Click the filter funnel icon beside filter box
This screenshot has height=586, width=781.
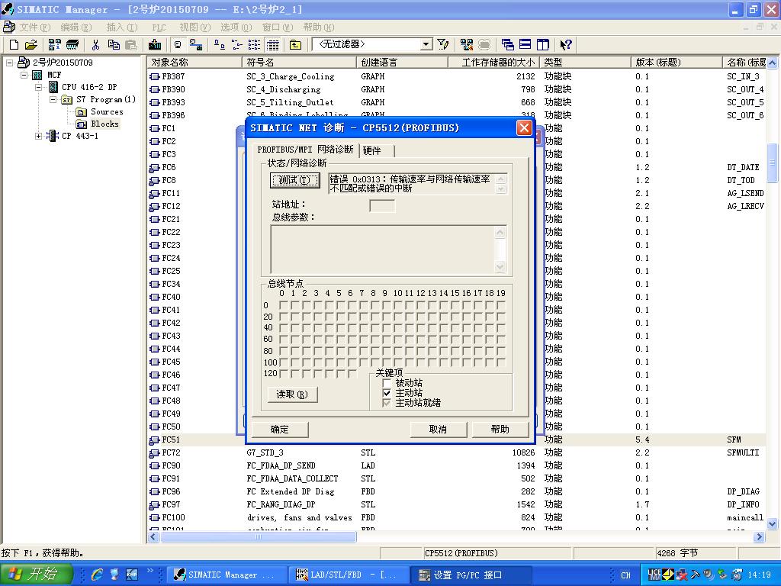443,45
